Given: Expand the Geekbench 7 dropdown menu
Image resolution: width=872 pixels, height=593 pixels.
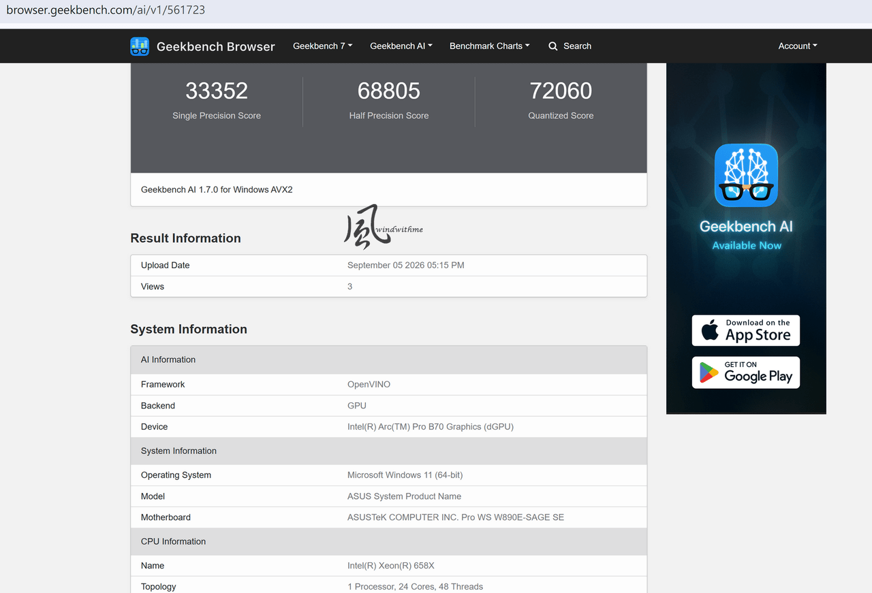Looking at the screenshot, I should pyautogui.click(x=323, y=46).
